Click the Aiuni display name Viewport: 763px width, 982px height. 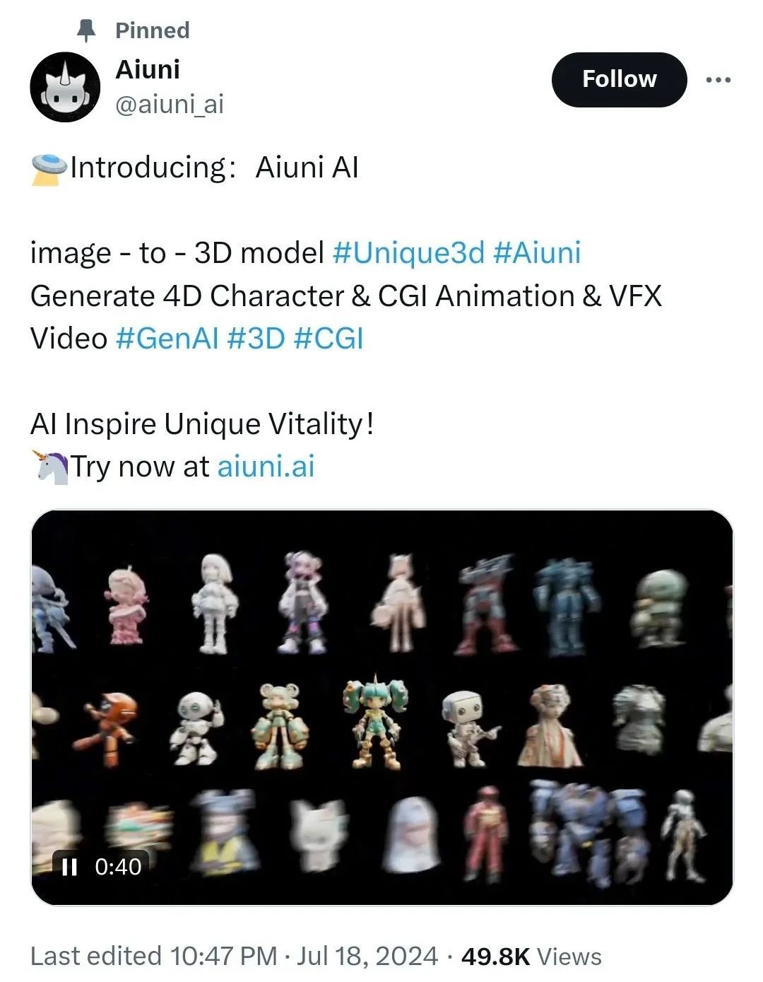click(x=148, y=69)
